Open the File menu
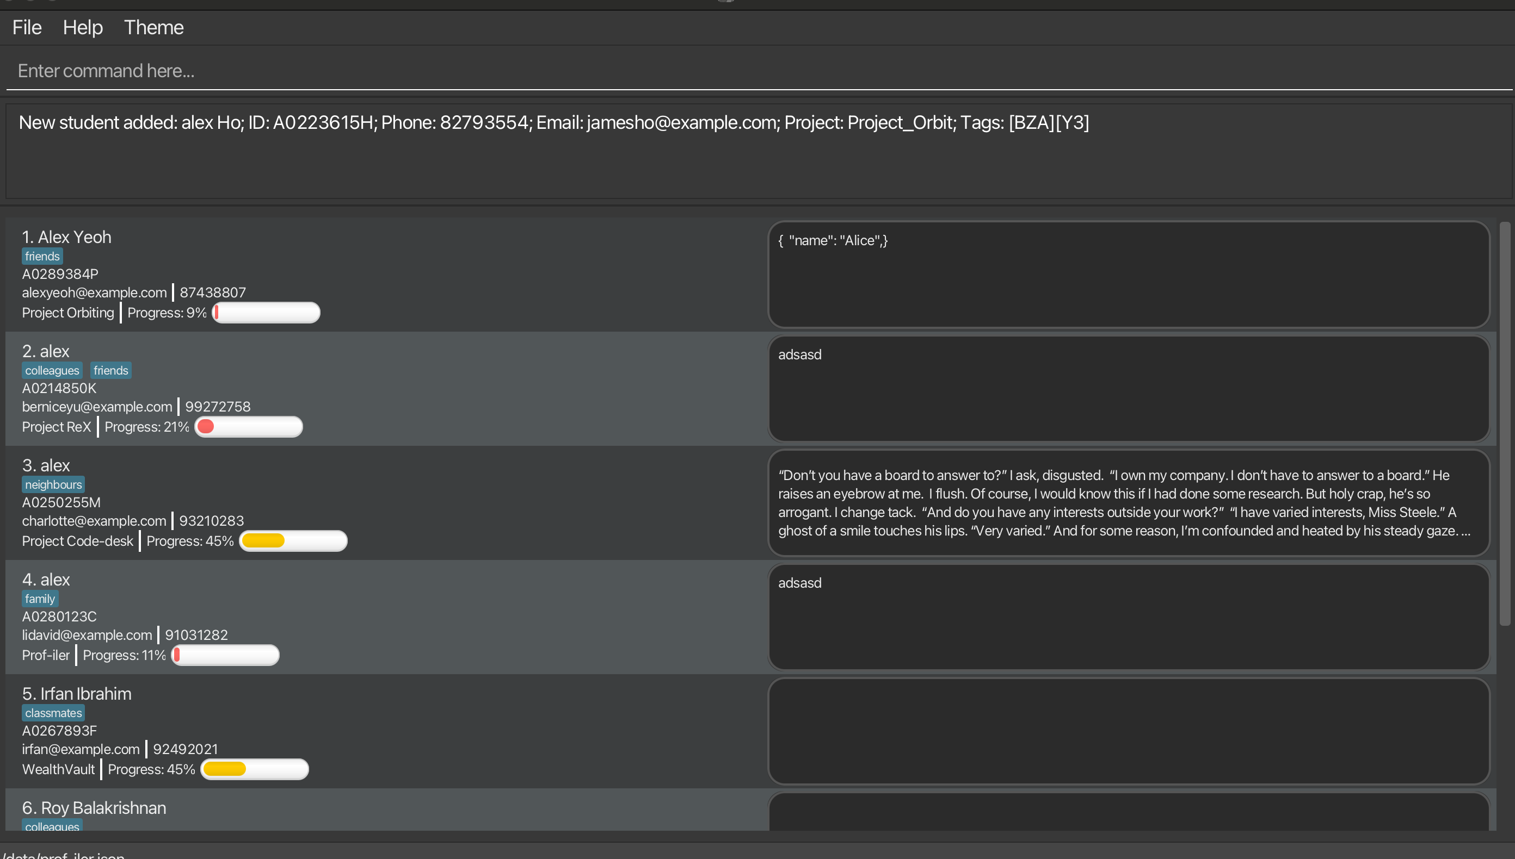Screen dimensions: 1515x859 click(27, 27)
